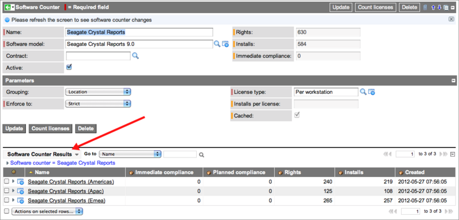Click the lower Count licenses button
This screenshot has height=220, width=459.
[x=50, y=128]
